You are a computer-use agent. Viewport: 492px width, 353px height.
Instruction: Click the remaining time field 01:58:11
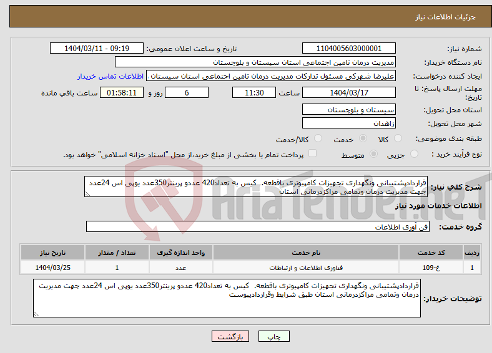122,92
